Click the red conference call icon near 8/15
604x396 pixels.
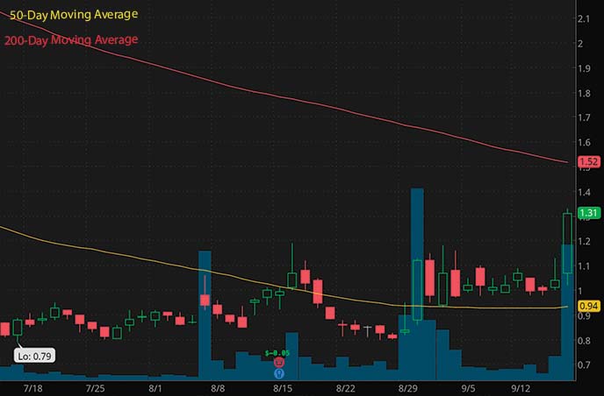(x=279, y=362)
